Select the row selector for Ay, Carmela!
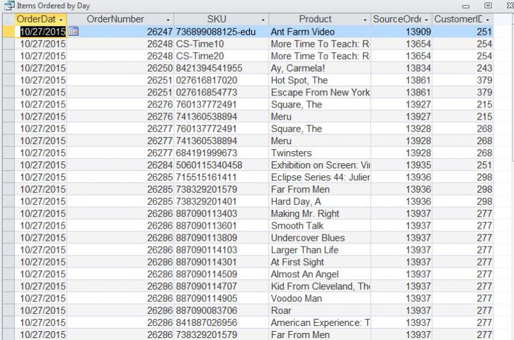This screenshot has height=340, width=514. click(x=8, y=68)
